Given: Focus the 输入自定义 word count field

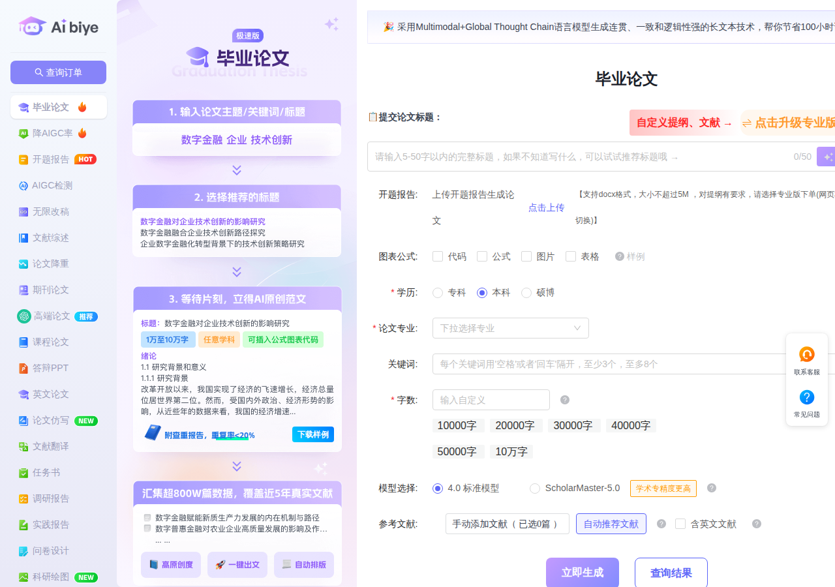Looking at the screenshot, I should point(491,400).
